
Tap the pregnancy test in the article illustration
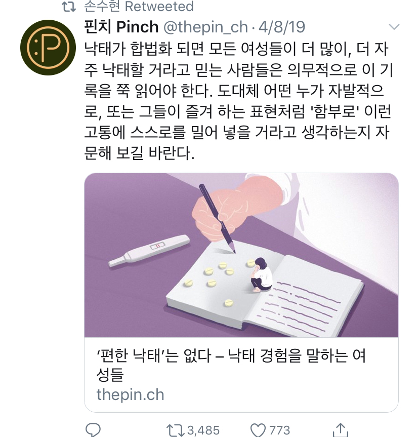click(x=149, y=250)
